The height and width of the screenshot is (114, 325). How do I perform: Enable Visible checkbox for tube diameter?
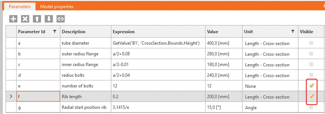311,43
